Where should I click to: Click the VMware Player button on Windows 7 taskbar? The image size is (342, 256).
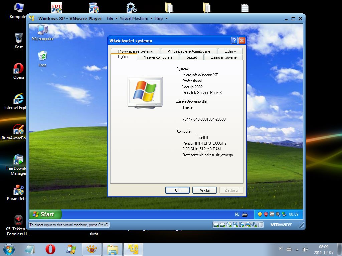point(133,249)
